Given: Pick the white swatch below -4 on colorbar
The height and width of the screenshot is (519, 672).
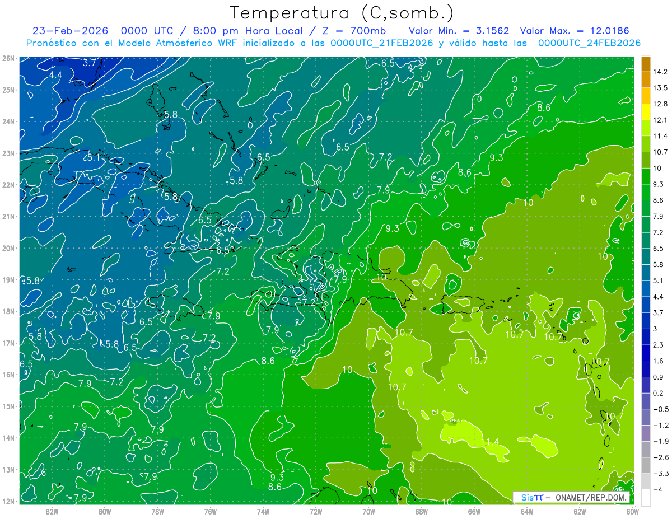Looking at the screenshot, I should [646, 497].
